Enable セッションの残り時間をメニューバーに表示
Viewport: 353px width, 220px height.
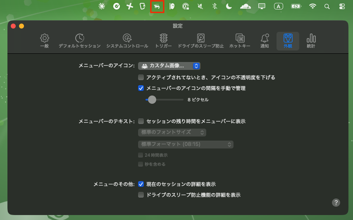point(141,121)
